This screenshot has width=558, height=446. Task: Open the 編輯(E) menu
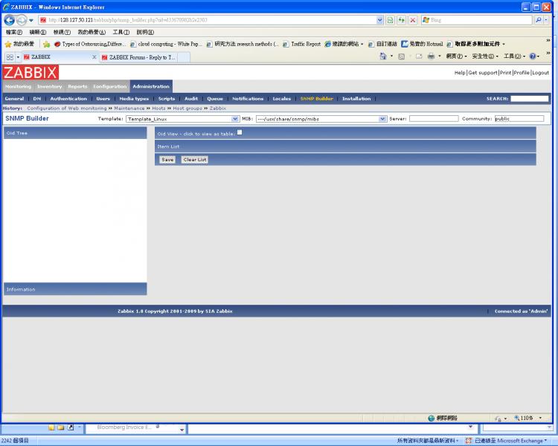point(38,32)
